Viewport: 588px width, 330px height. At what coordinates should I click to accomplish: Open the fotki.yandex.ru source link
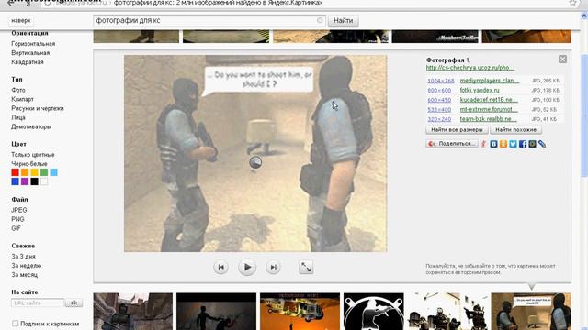480,91
